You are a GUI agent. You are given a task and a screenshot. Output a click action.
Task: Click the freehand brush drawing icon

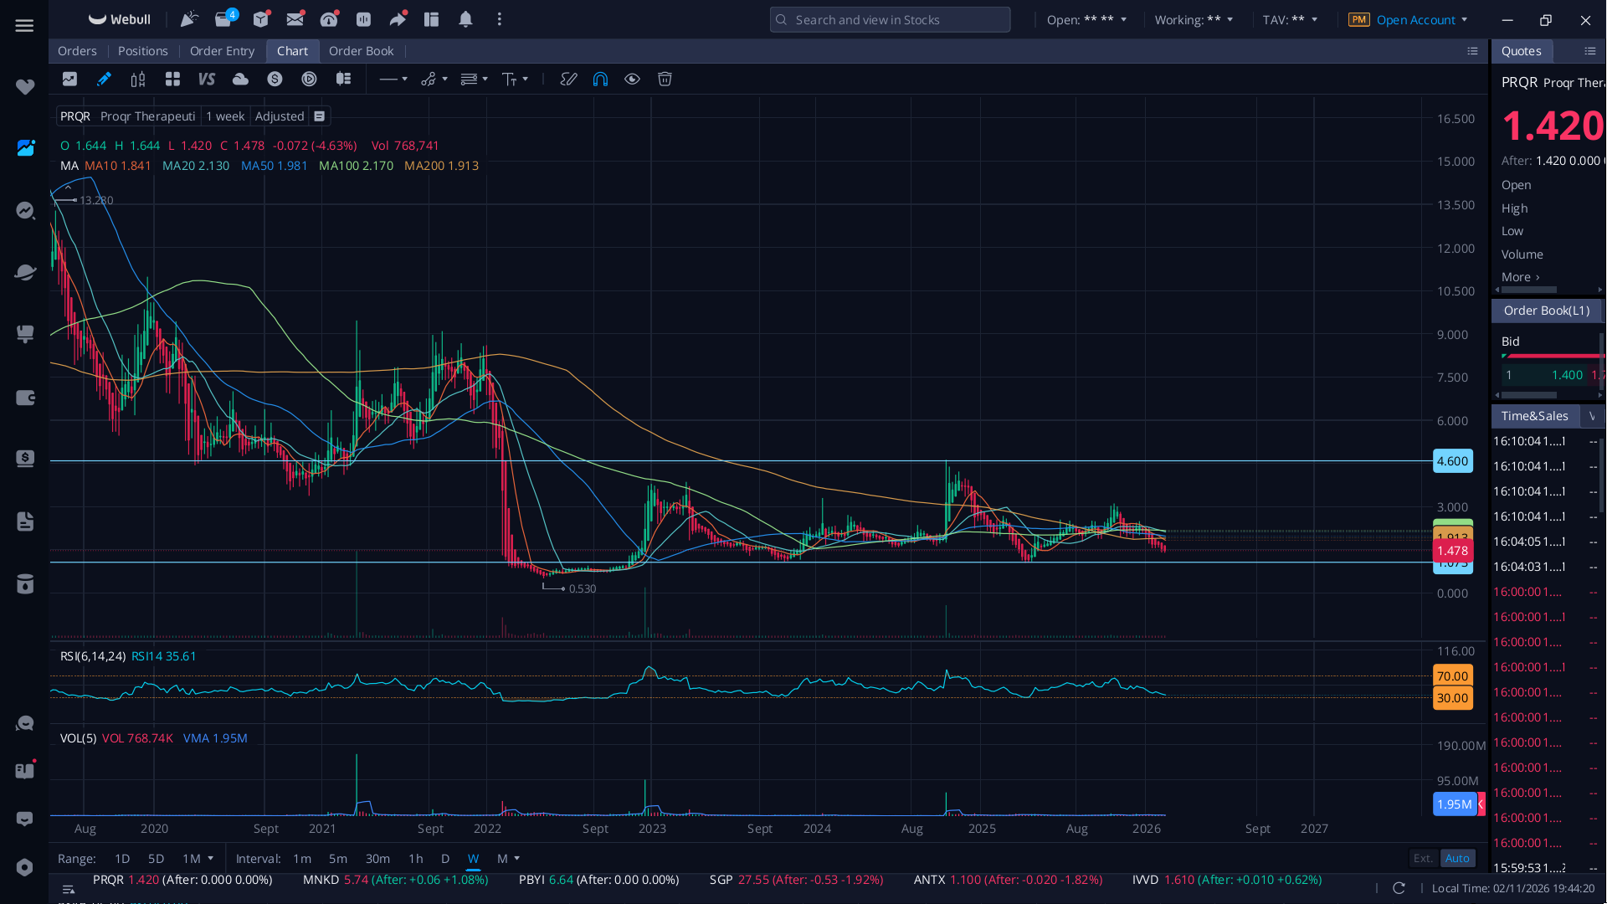568,79
